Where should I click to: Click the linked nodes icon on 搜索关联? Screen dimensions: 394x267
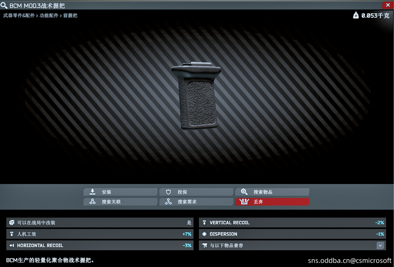(92, 202)
